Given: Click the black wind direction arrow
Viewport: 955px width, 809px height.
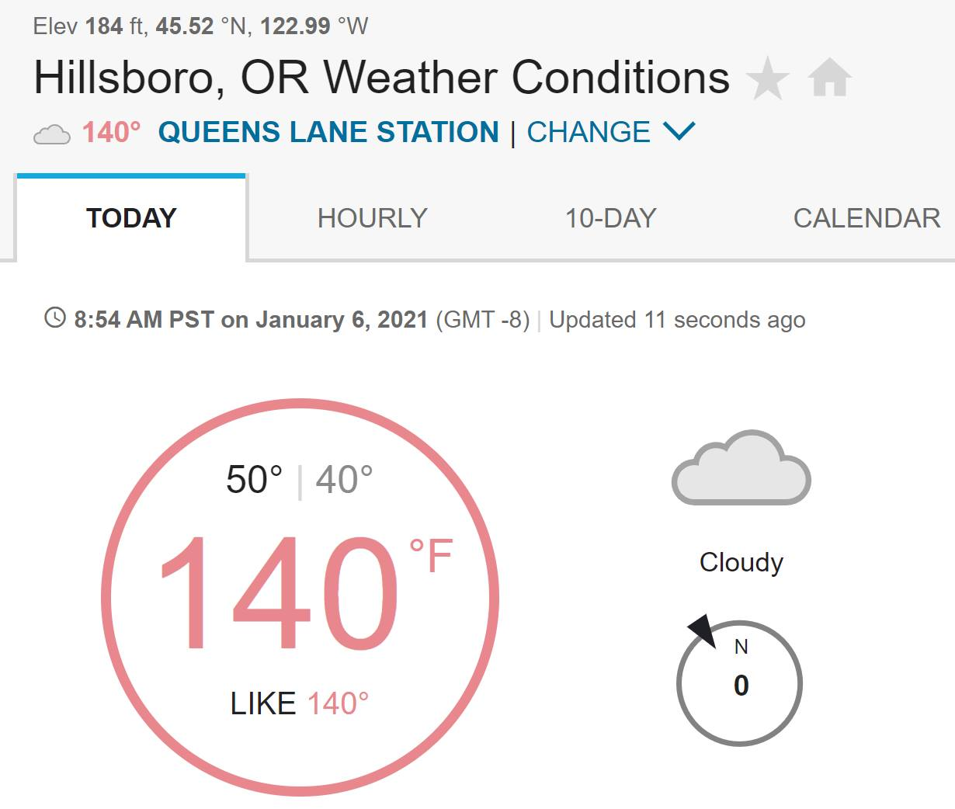Looking at the screenshot, I should (702, 630).
